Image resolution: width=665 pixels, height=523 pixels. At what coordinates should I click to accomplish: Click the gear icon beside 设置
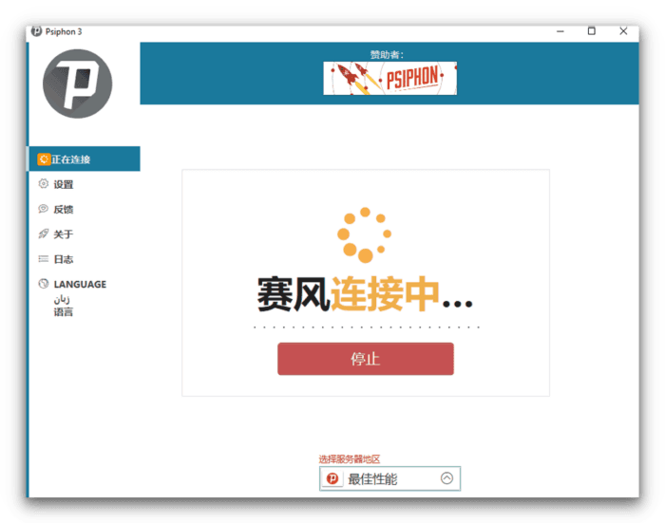tap(43, 184)
